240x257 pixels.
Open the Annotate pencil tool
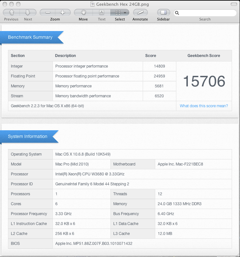tap(140, 12)
